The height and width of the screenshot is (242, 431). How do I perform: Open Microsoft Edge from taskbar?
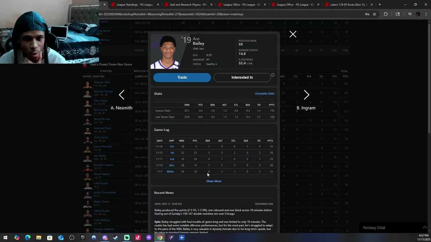[x=28, y=238]
